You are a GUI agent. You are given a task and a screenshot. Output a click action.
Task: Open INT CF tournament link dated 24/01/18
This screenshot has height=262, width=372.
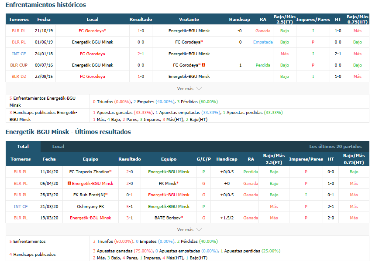click(x=19, y=54)
